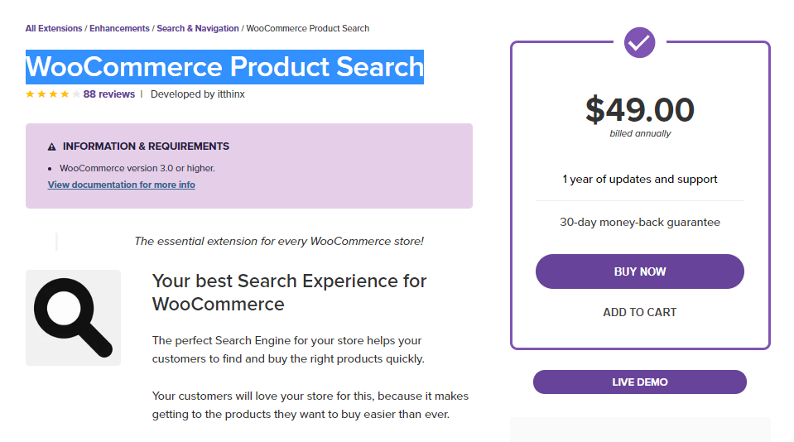
Task: Click the highlighted WooCommerce Product Search heading
Action: click(225, 67)
